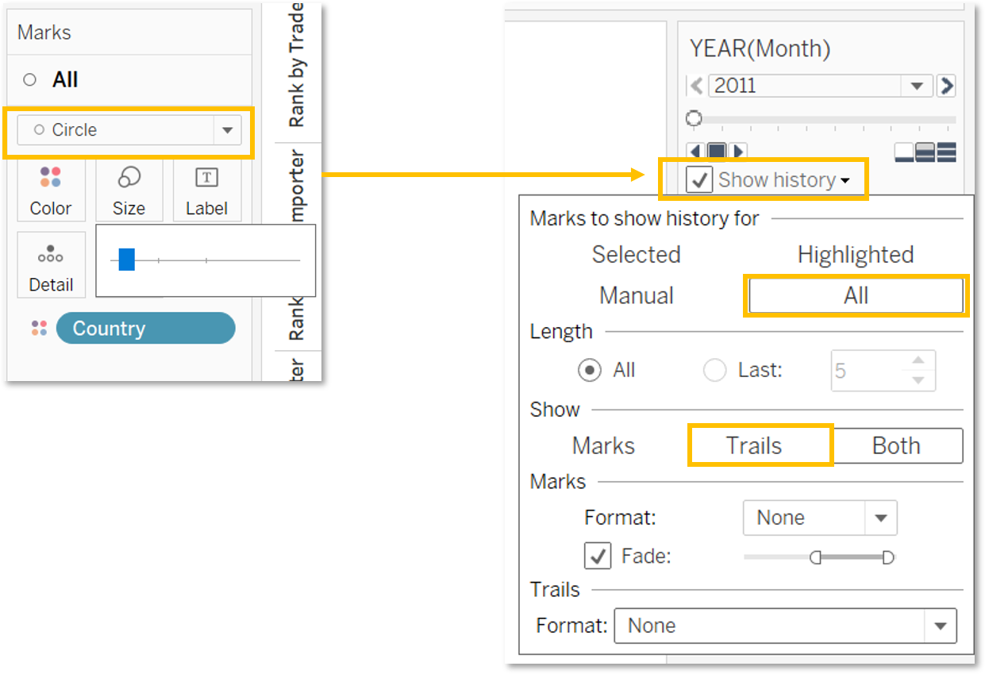
Task: Open the Trails Format dropdown
Action: pyautogui.click(x=941, y=626)
